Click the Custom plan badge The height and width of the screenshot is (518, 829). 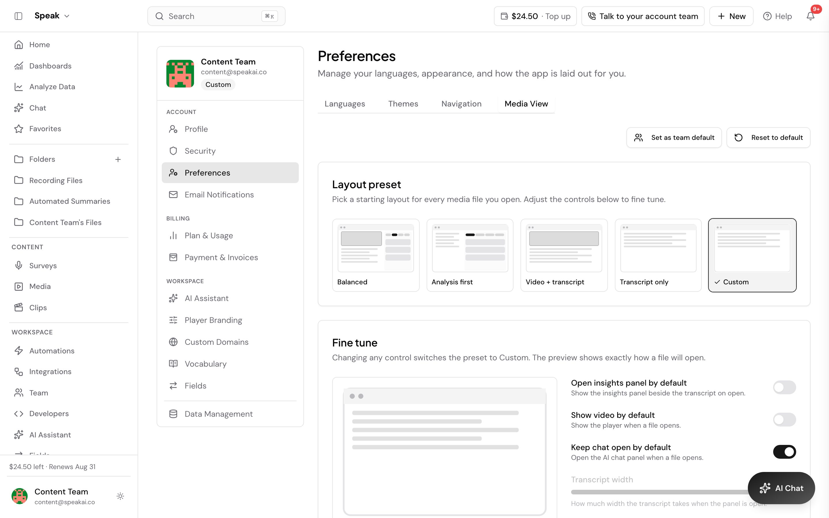(x=218, y=85)
